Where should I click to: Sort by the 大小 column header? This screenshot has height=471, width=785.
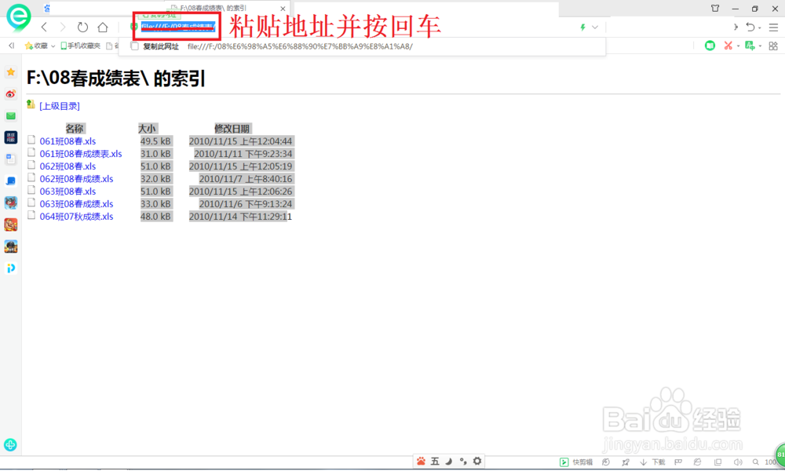point(148,129)
